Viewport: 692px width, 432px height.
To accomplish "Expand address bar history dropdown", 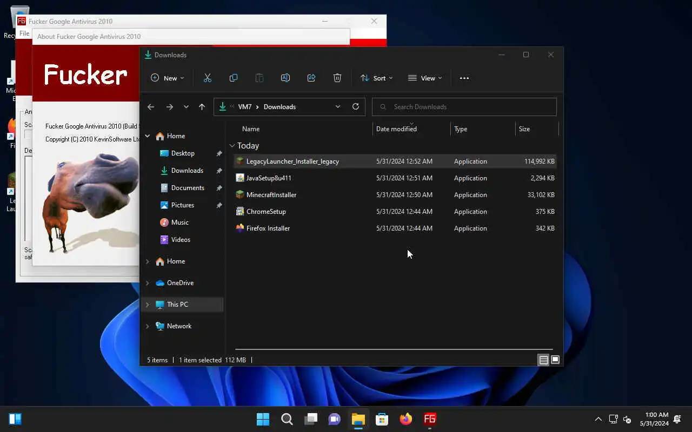I will (x=338, y=106).
